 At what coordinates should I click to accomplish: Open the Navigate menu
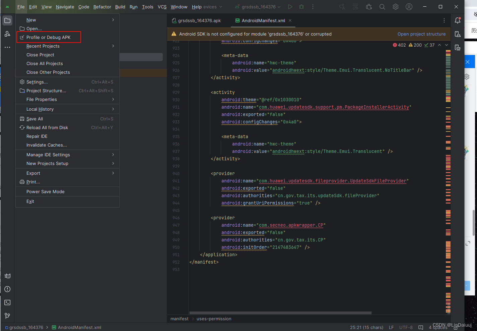tap(65, 7)
